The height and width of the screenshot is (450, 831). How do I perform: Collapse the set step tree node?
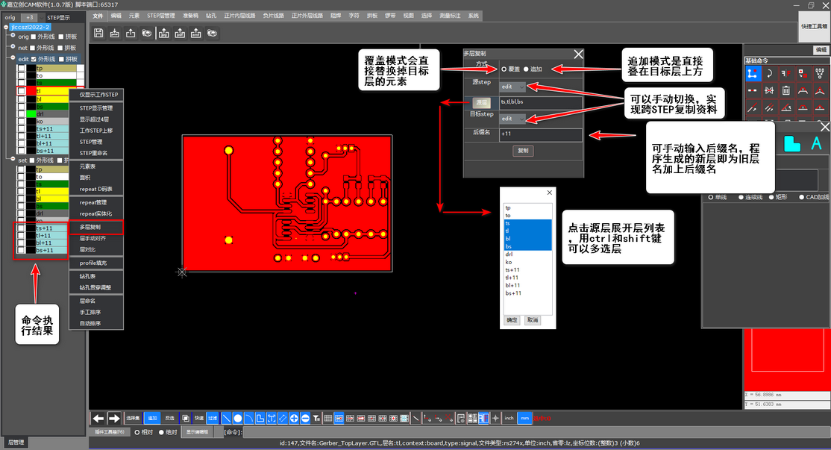tap(13, 159)
